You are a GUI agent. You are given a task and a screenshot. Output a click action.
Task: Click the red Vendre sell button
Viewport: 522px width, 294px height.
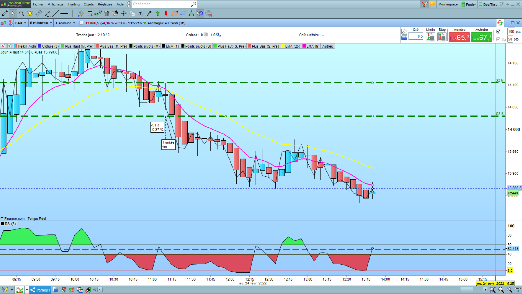459,37
